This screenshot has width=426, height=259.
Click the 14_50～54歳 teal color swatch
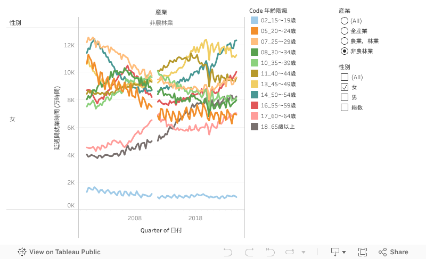(255, 95)
